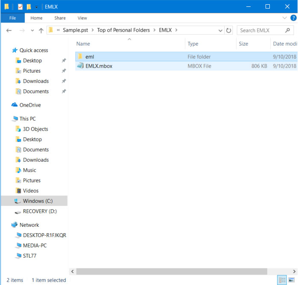This screenshot has width=298, height=285.
Task: Click the search magnifier icon
Action: pos(287,30)
